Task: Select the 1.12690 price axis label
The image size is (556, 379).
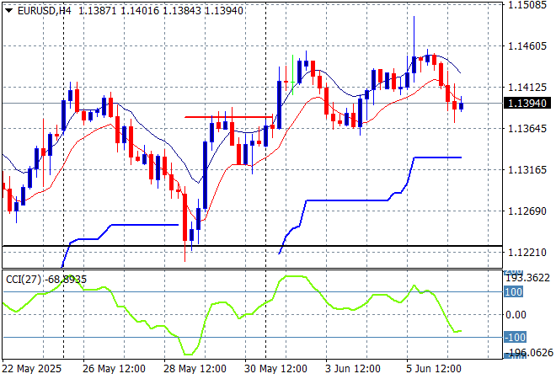Action: (x=527, y=211)
